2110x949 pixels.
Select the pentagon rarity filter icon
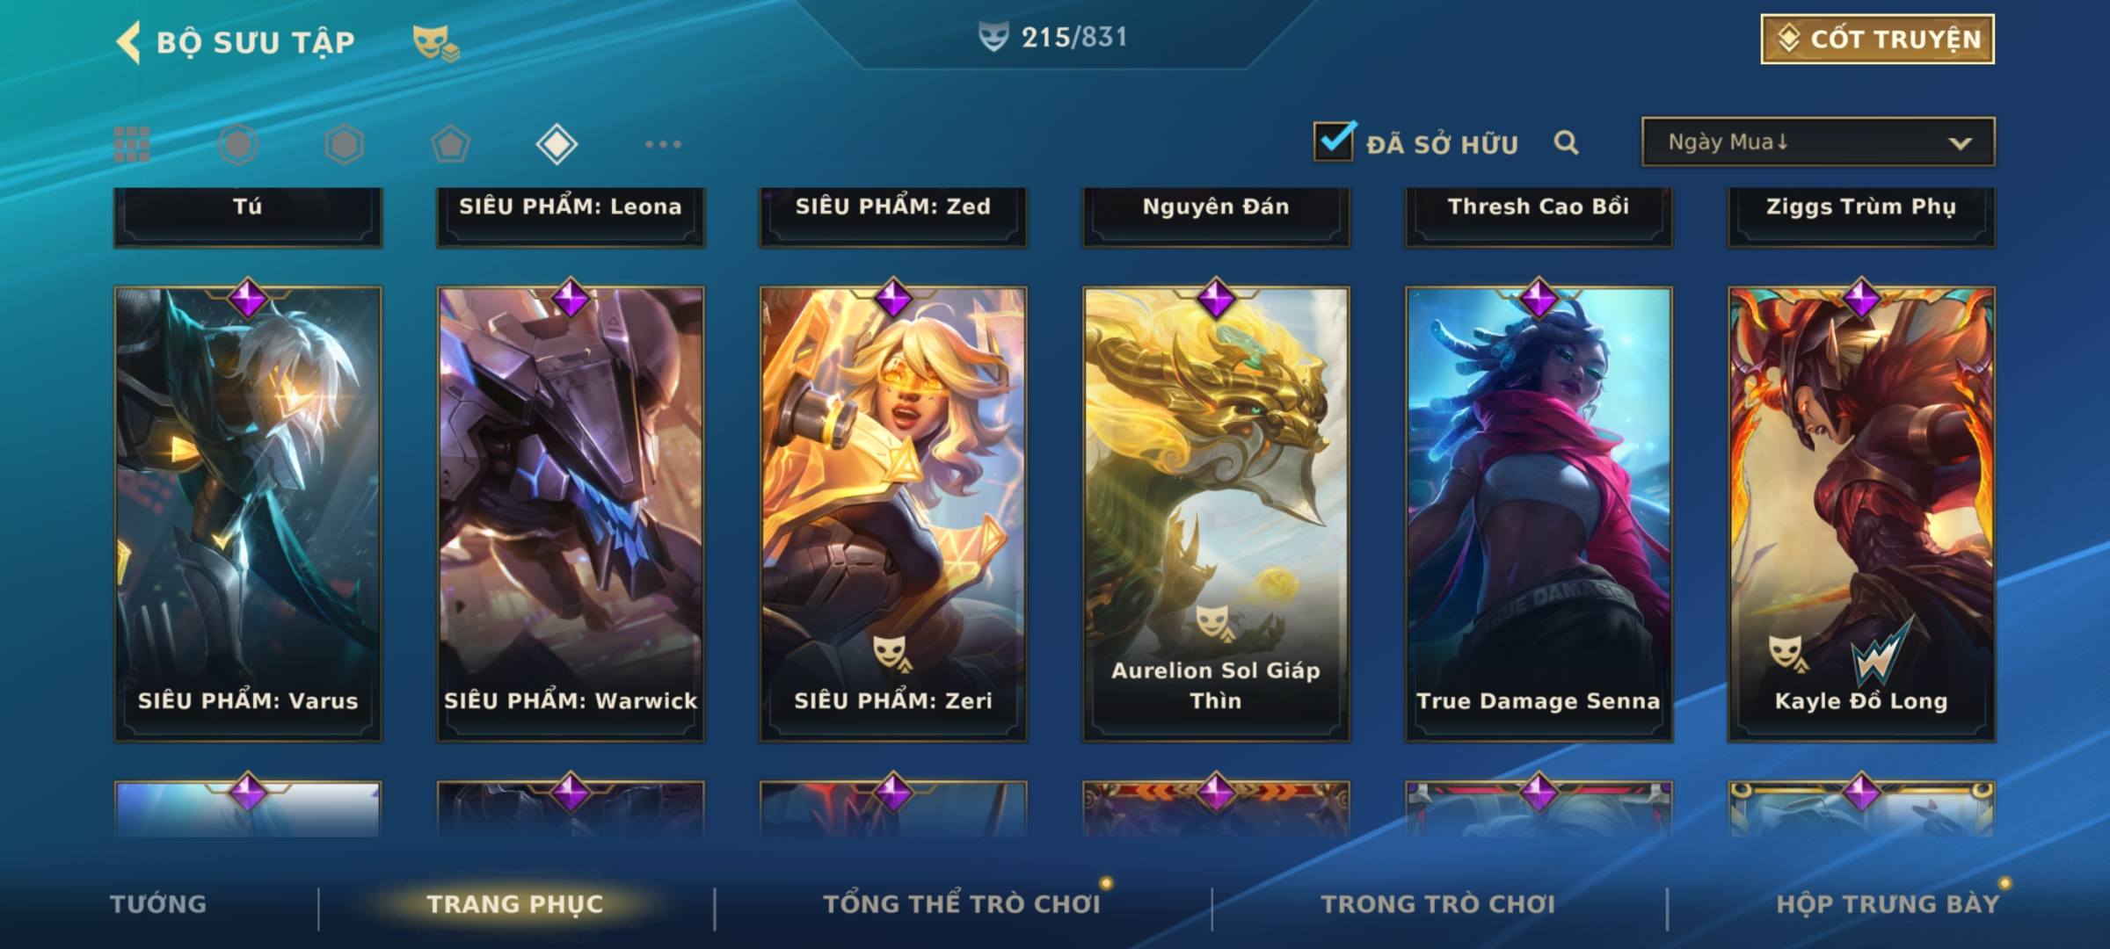pyautogui.click(x=450, y=144)
